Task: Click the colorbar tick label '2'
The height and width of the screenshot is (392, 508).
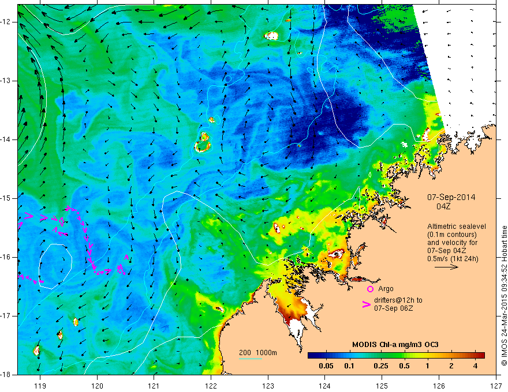Action: click(451, 366)
